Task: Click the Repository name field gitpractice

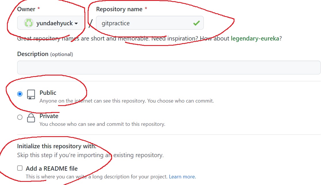Action: point(150,23)
